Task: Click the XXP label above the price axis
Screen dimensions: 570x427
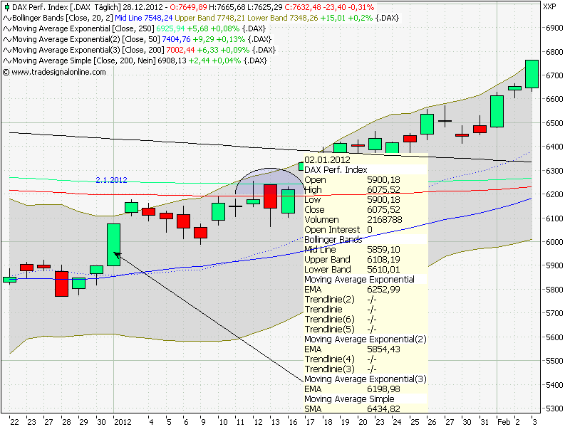Action: click(x=549, y=6)
